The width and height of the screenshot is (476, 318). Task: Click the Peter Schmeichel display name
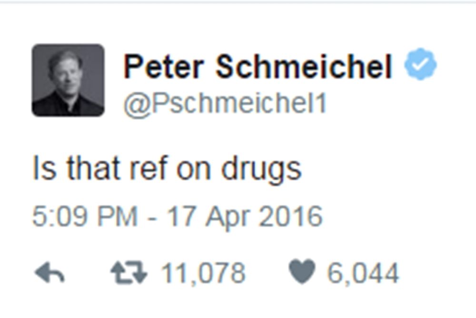click(258, 67)
